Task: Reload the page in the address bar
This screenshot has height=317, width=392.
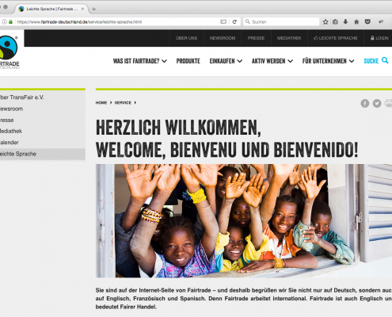Action: coord(234,22)
